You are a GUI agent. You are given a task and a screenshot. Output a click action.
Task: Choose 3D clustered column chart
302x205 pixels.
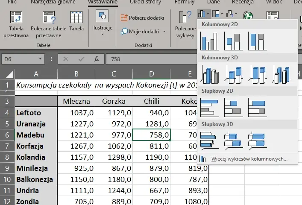tap(210, 74)
